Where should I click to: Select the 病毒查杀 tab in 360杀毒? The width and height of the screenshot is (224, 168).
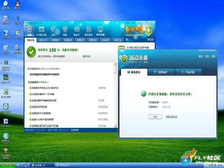coord(134,72)
